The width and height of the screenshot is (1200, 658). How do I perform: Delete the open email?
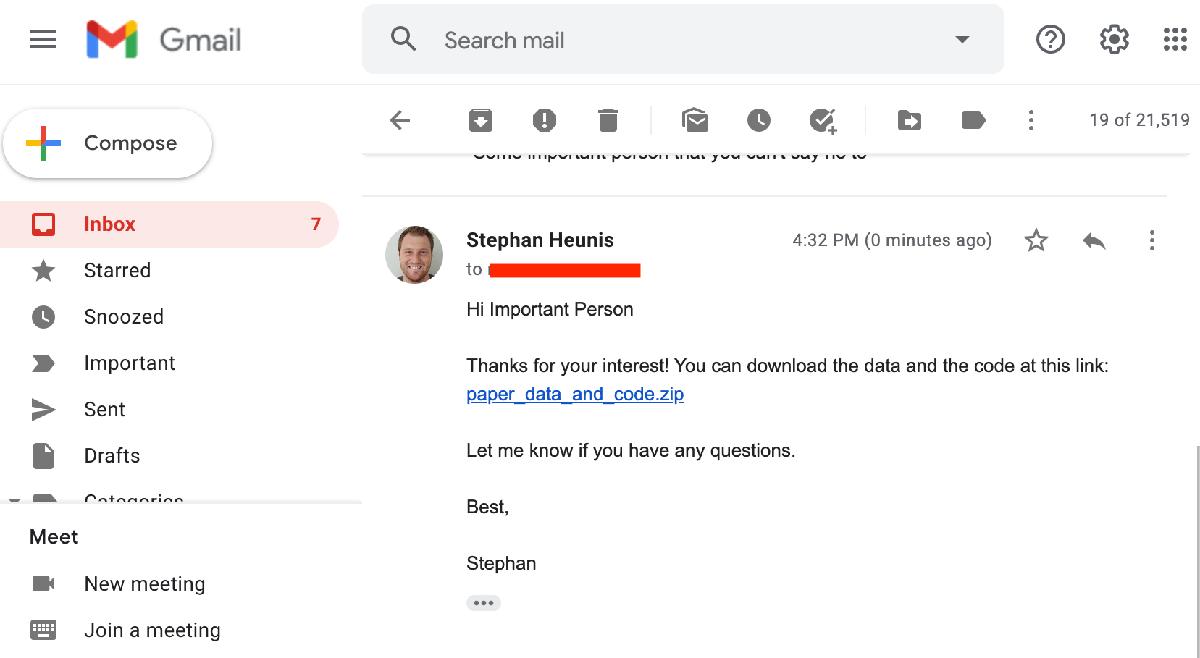pos(608,120)
